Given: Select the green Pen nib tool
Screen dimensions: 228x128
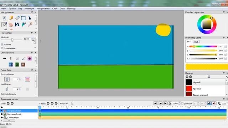Looking at the screenshot, I should 24,25.
